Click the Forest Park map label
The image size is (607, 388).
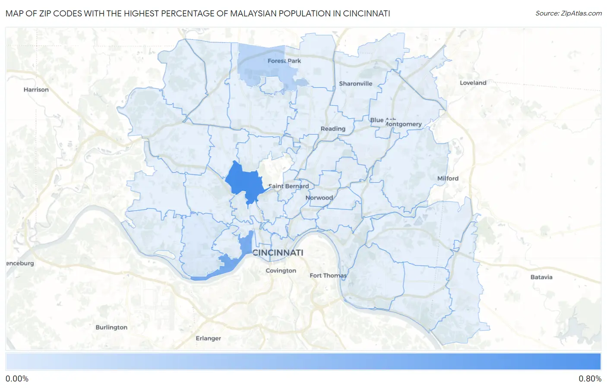(x=284, y=61)
